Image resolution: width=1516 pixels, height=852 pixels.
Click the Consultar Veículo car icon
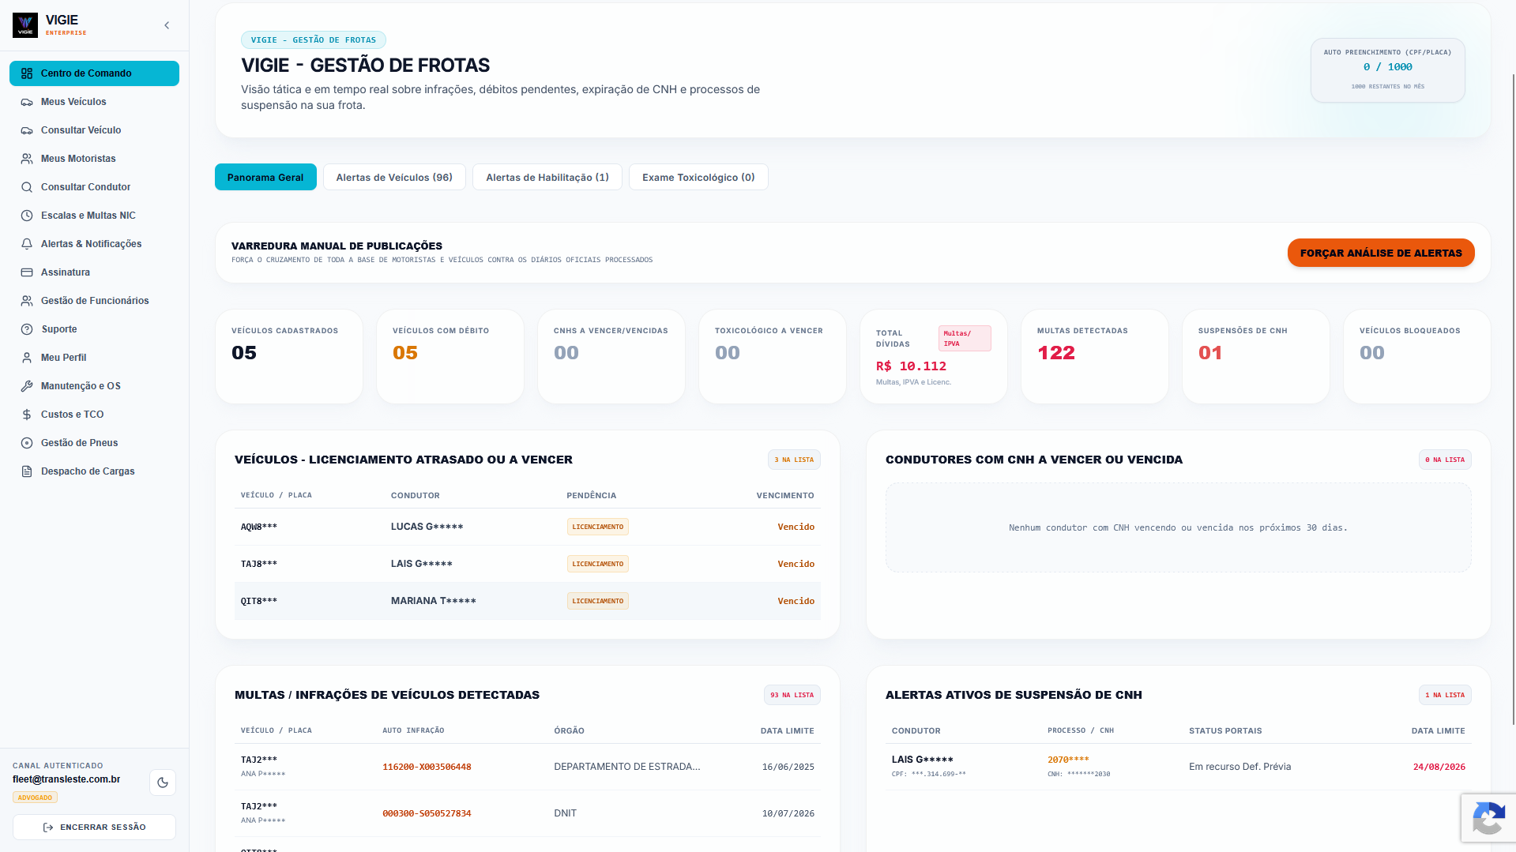coord(27,130)
